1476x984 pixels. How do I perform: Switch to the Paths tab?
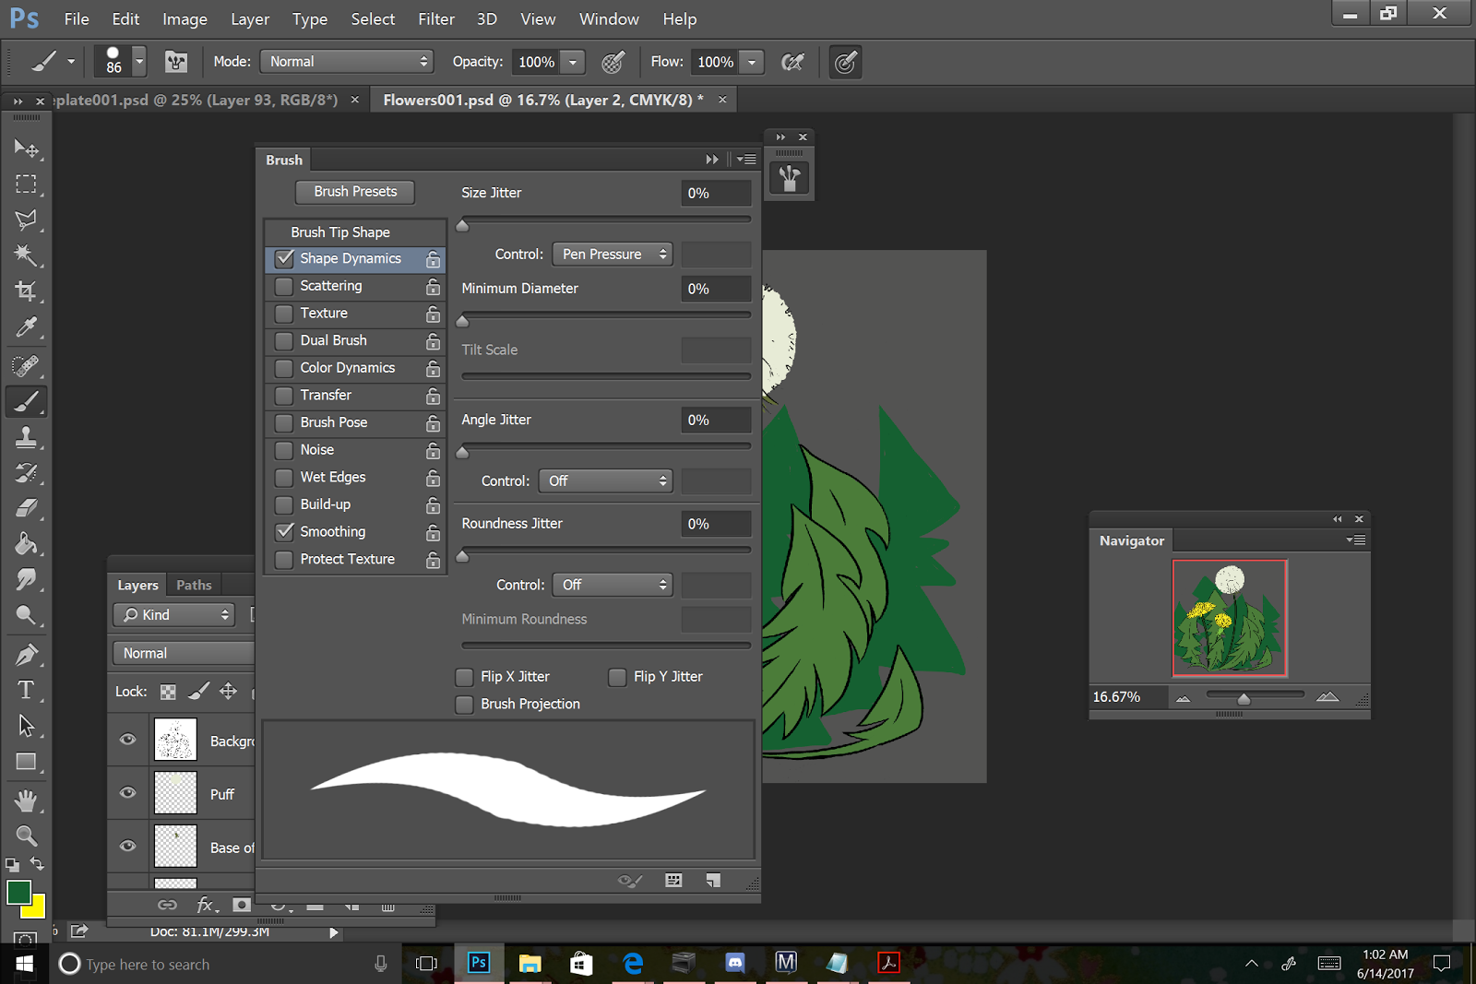coord(194,585)
